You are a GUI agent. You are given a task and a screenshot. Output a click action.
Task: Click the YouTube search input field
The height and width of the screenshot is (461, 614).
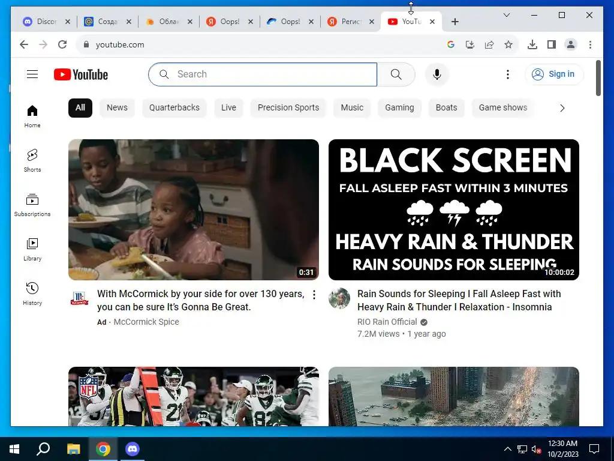tap(263, 74)
